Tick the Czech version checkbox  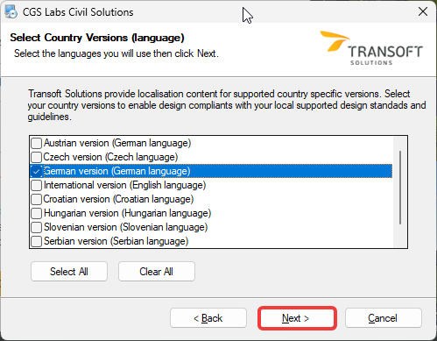click(36, 157)
